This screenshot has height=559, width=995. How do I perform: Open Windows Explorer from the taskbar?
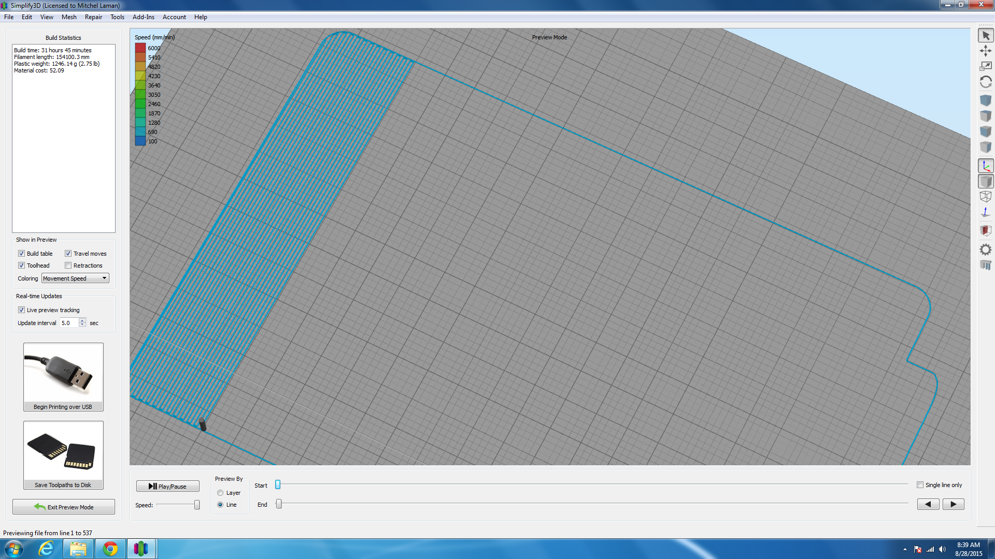[78, 549]
